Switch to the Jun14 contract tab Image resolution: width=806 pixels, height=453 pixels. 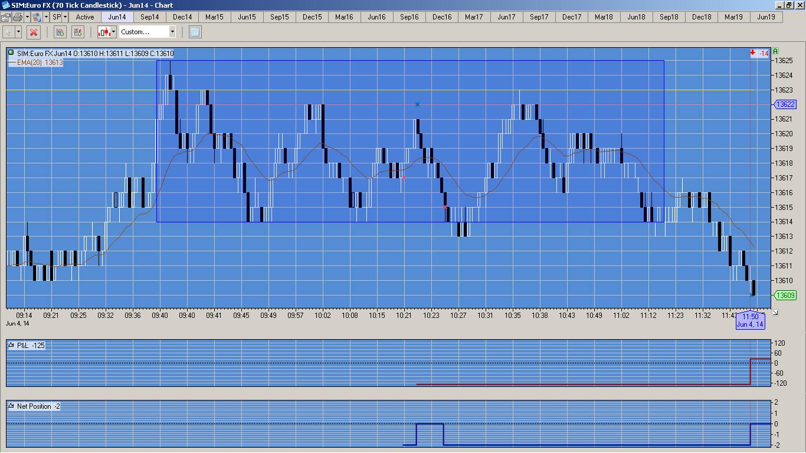click(117, 17)
